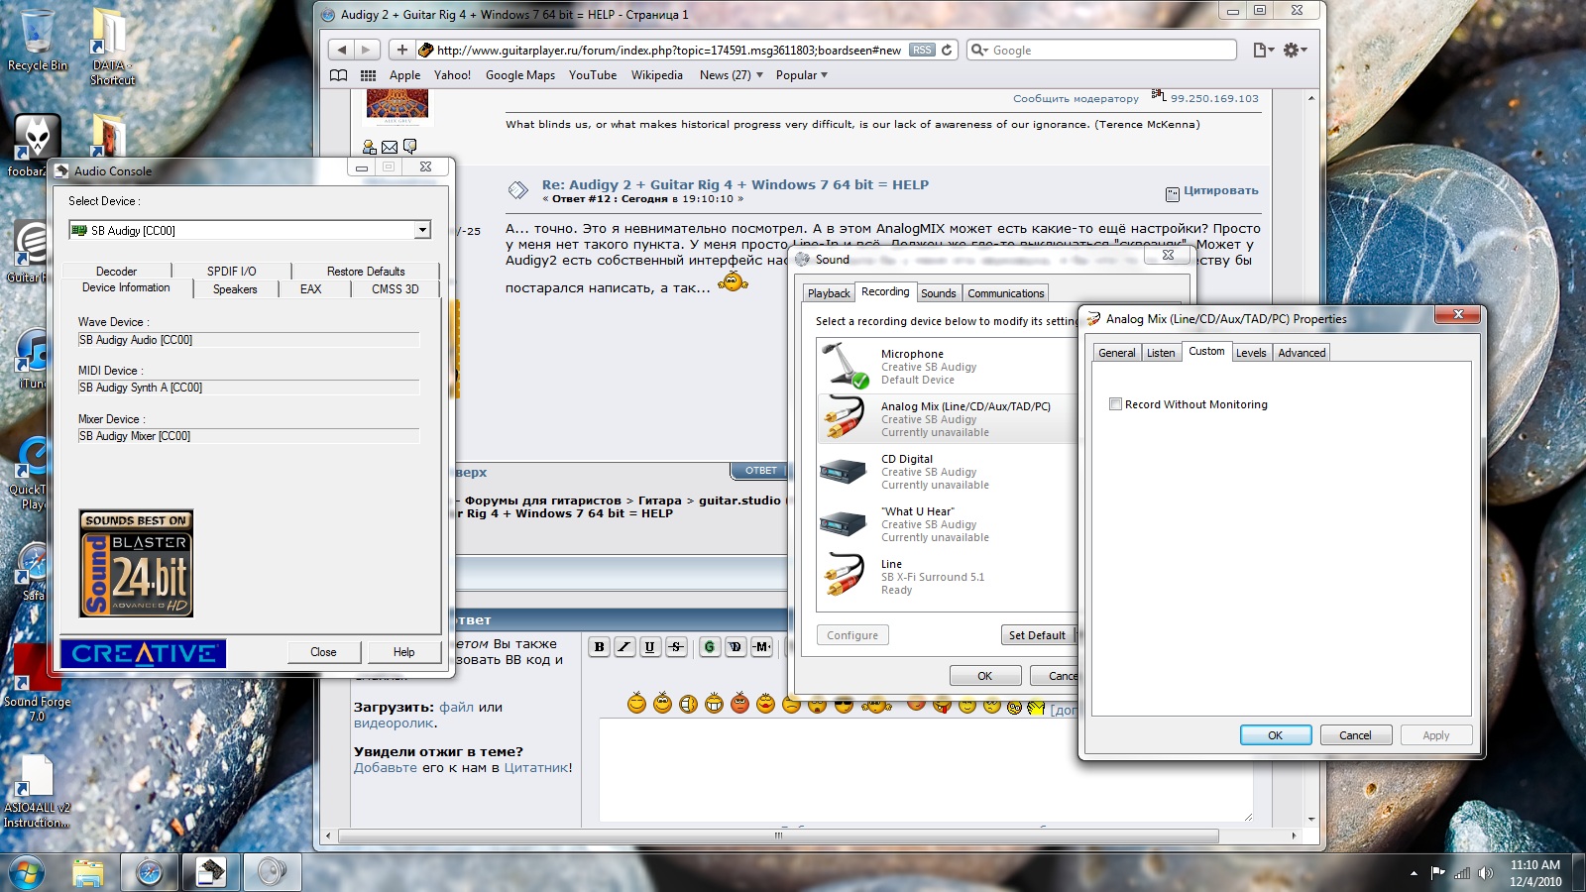This screenshot has width=1586, height=892.
Task: Show all bookmarks book icon
Action: 339,75
